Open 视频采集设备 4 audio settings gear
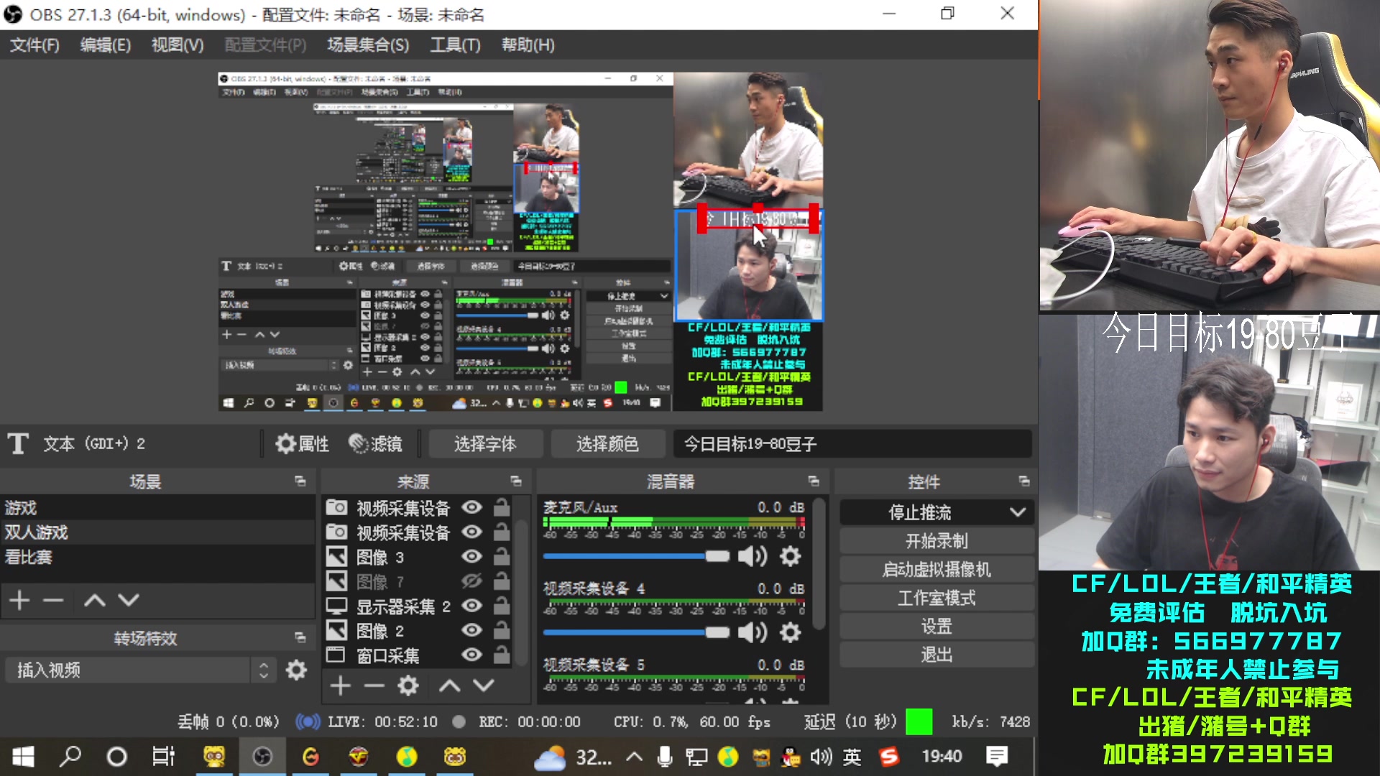 (x=790, y=632)
